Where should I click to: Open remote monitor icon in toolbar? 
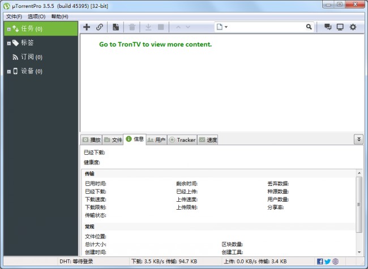coord(340,27)
